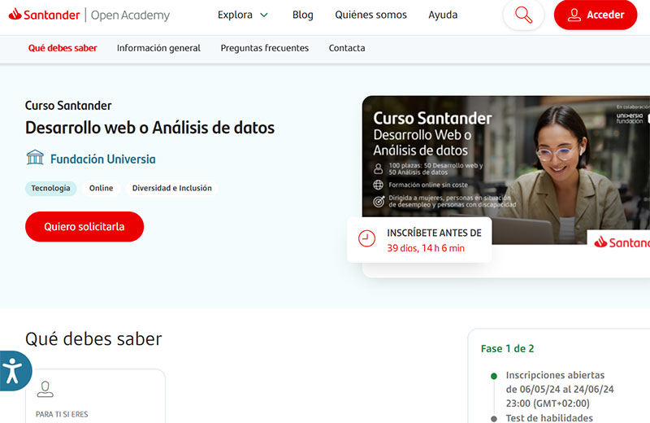Click the course banner image
This screenshot has width=650, height=423.
coord(505,170)
